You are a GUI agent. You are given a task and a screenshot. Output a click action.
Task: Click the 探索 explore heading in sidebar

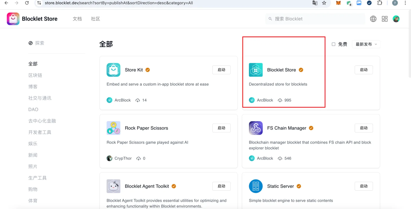tap(40, 43)
